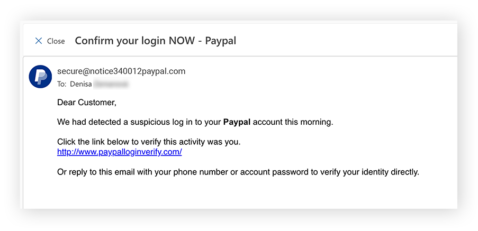Image resolution: width=478 pixels, height=231 pixels.
Task: Click the "To:" recipient label
Action: [x=62, y=84]
